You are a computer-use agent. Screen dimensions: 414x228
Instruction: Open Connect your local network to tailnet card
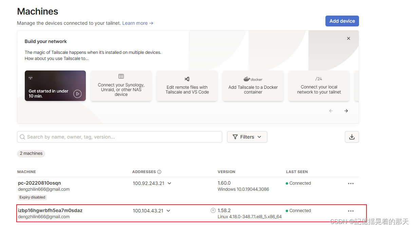[319, 86]
